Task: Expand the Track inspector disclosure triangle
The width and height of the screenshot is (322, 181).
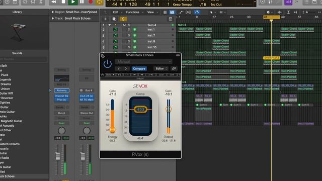Action: pos(53,18)
